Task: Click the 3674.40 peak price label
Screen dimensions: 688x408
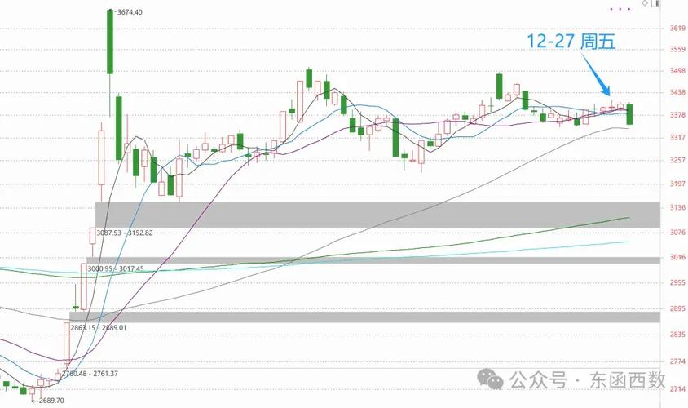Action: (x=130, y=12)
